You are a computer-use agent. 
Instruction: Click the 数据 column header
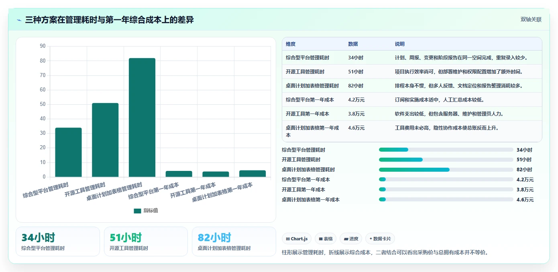353,44
